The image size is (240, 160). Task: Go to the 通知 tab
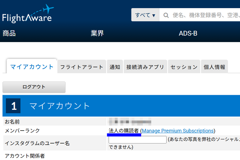pos(115,67)
